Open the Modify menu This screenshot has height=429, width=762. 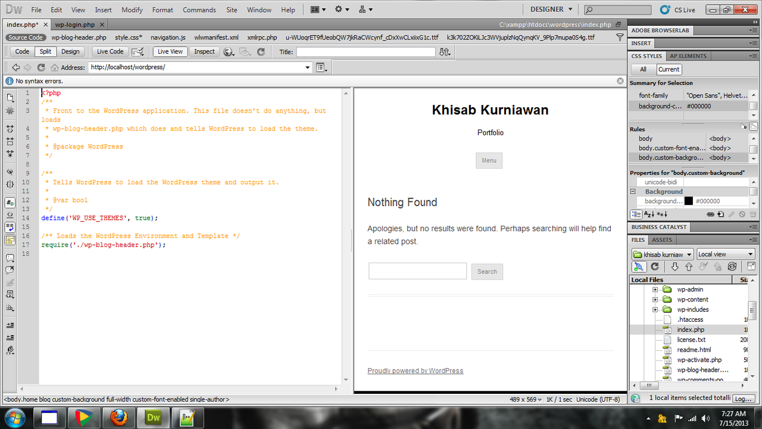click(x=132, y=10)
